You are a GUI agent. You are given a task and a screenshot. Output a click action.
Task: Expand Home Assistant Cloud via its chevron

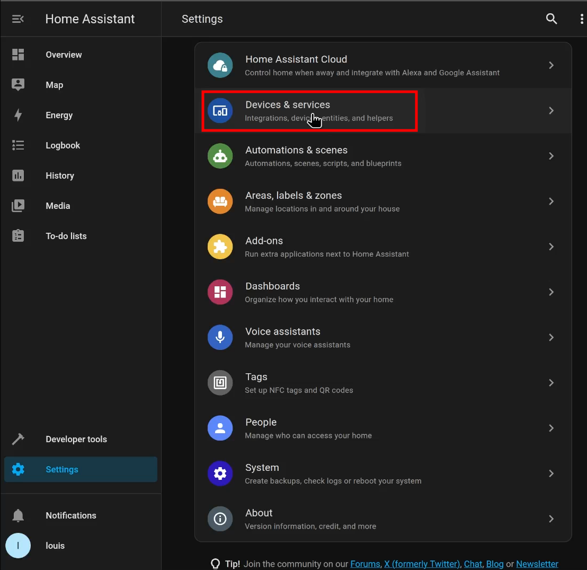point(551,65)
